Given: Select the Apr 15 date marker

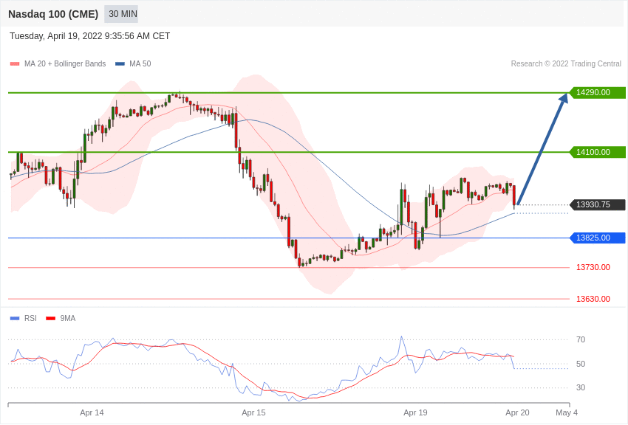Looking at the screenshot, I should click(x=253, y=412).
